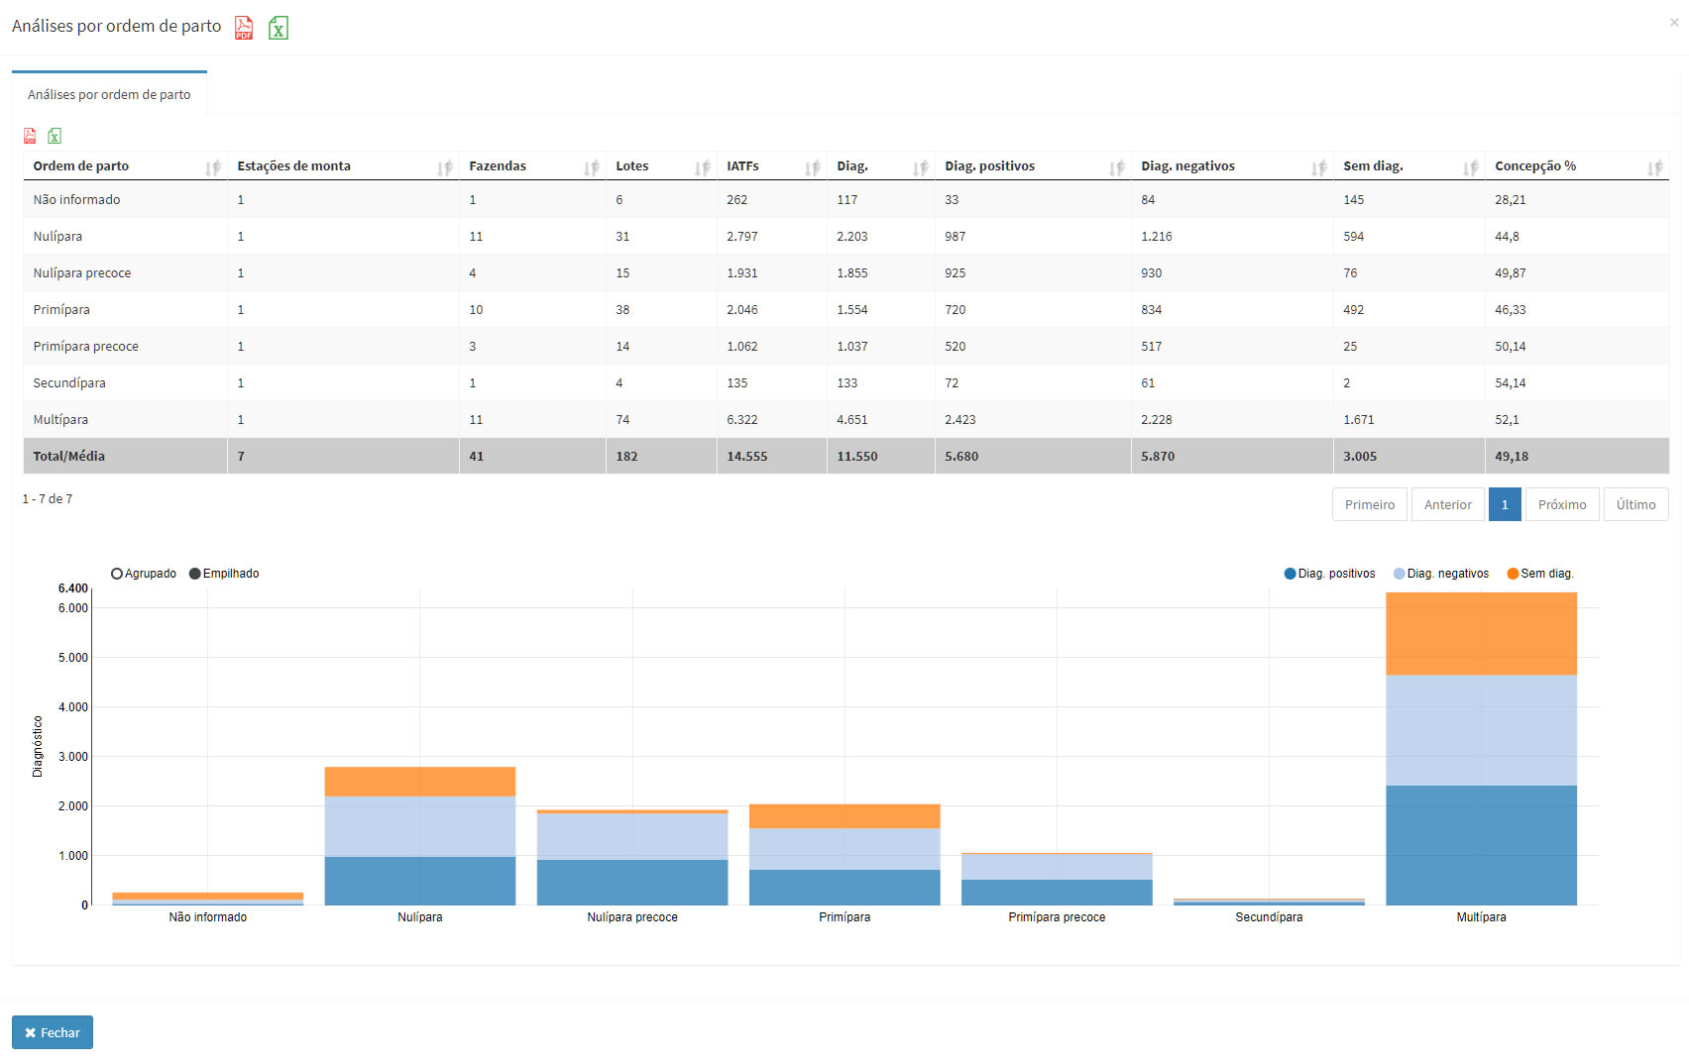The height and width of the screenshot is (1064, 1689).
Task: Go to Último page
Action: [1635, 504]
